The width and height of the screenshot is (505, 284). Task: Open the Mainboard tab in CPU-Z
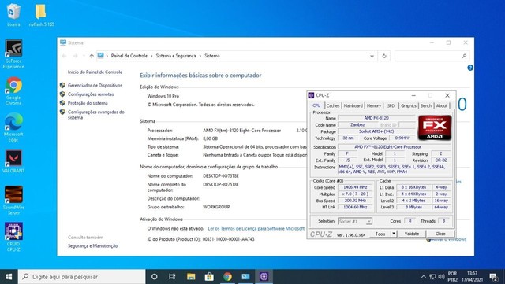(x=353, y=105)
